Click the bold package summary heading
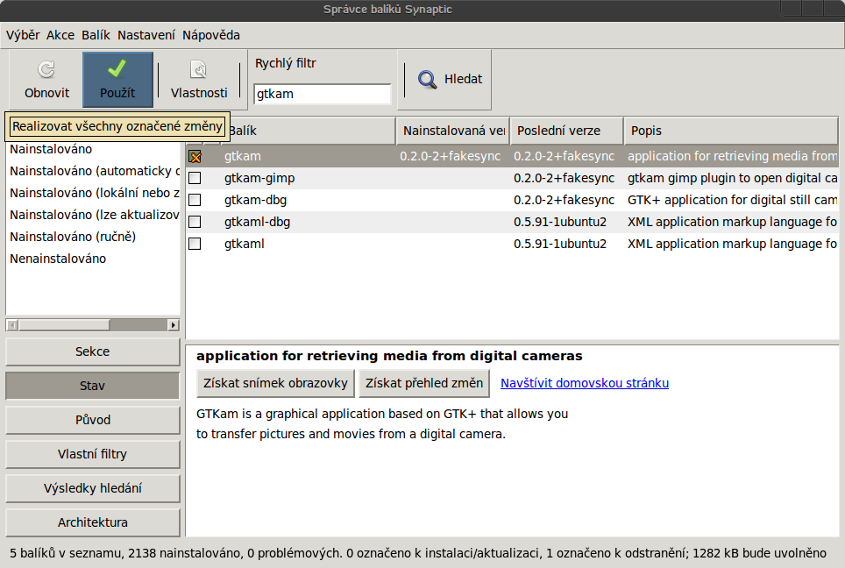 [389, 356]
